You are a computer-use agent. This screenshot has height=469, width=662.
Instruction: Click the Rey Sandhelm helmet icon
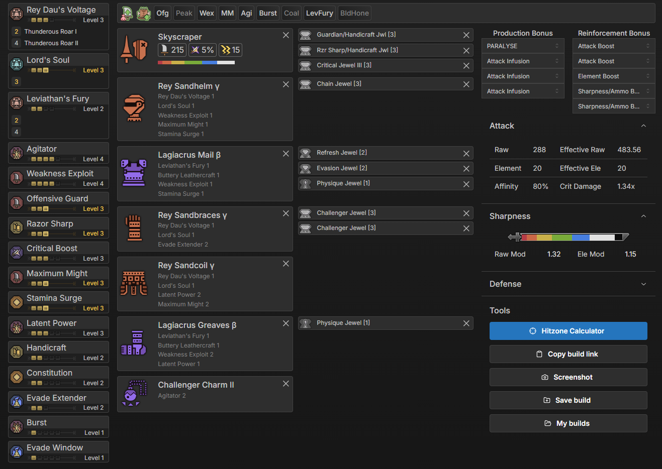click(134, 108)
